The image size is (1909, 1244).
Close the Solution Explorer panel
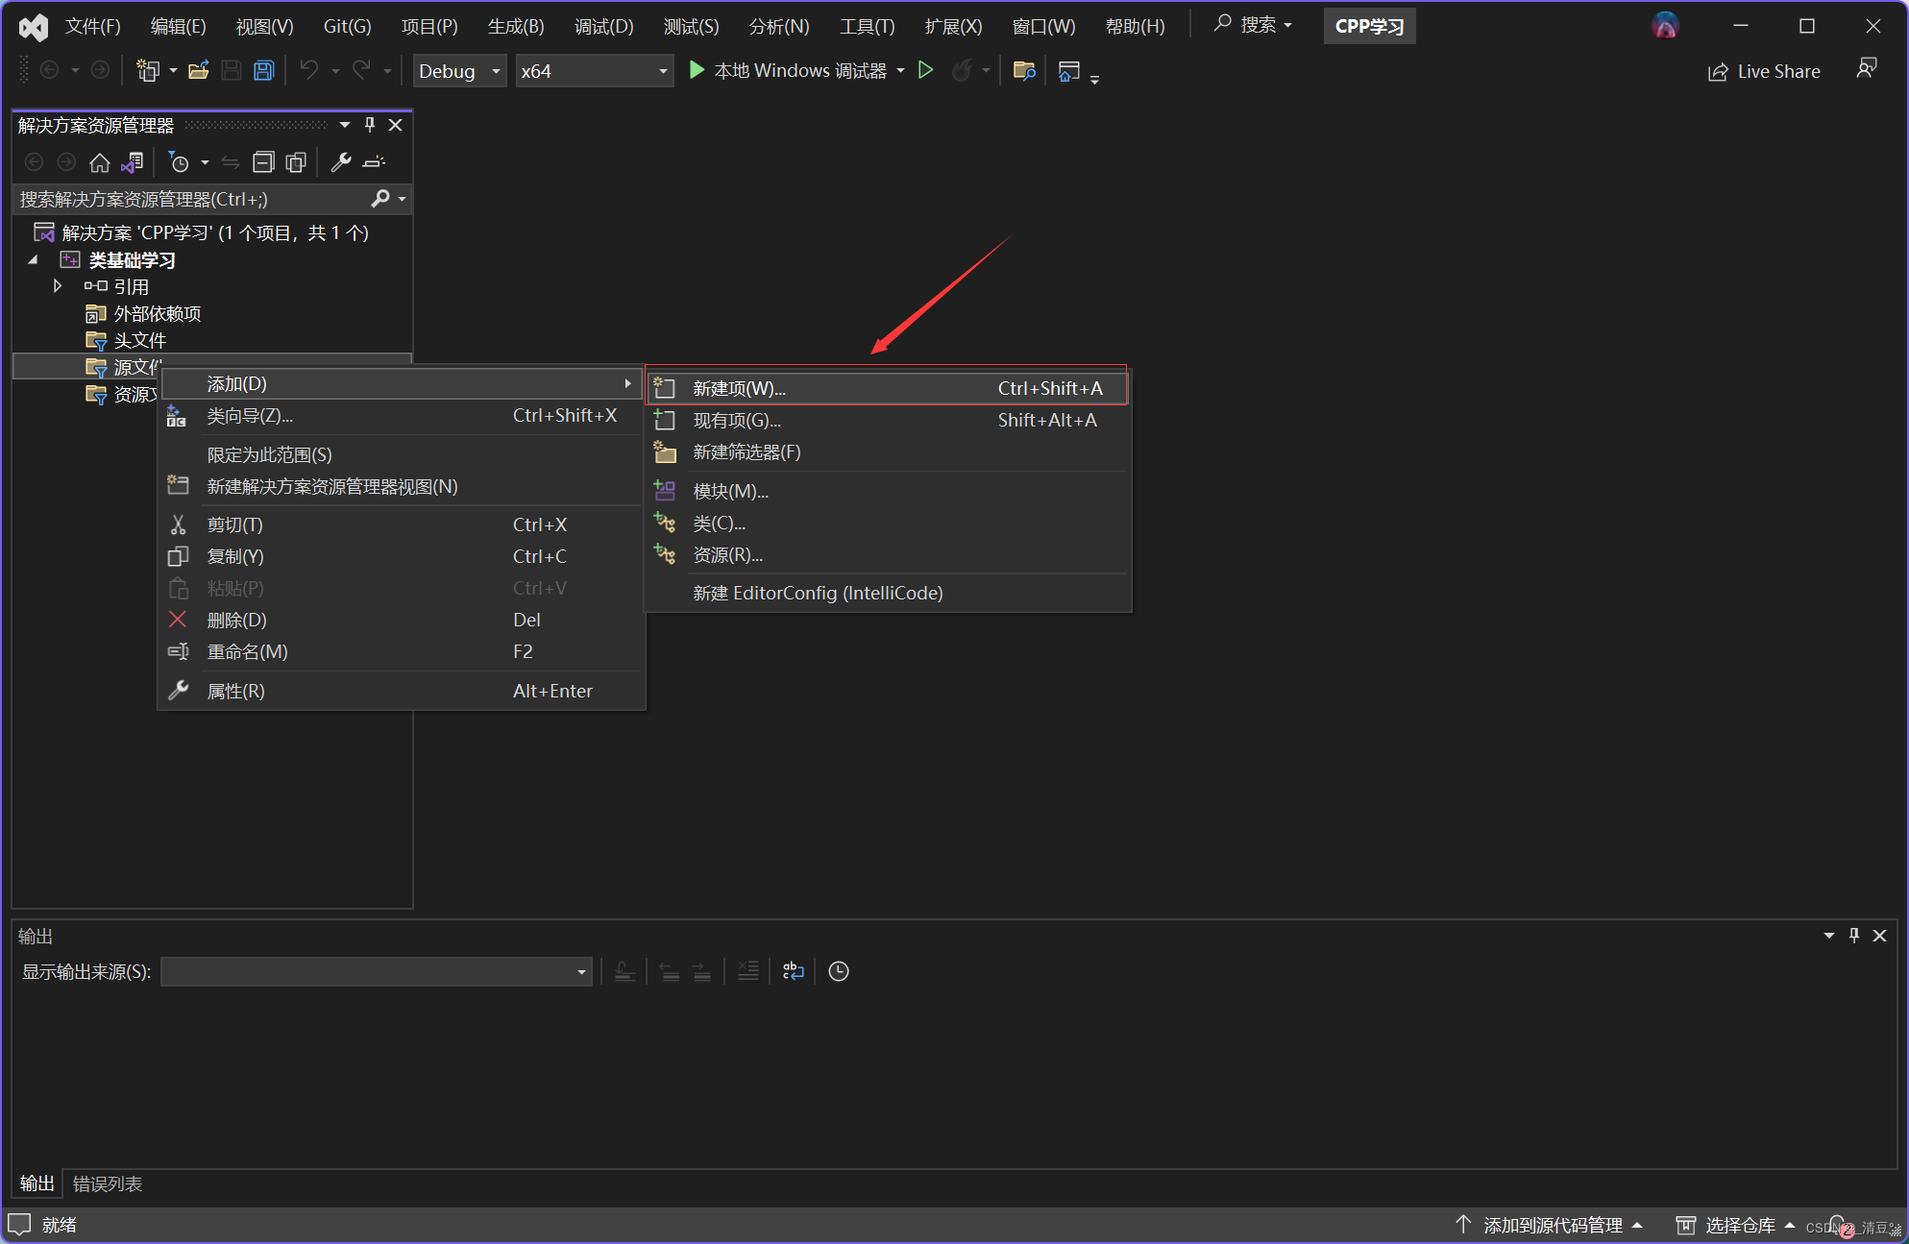pos(395,125)
